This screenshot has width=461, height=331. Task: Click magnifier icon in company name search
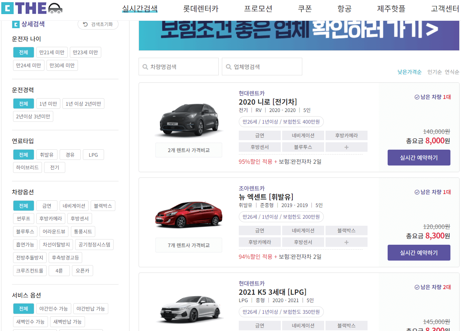coord(229,67)
